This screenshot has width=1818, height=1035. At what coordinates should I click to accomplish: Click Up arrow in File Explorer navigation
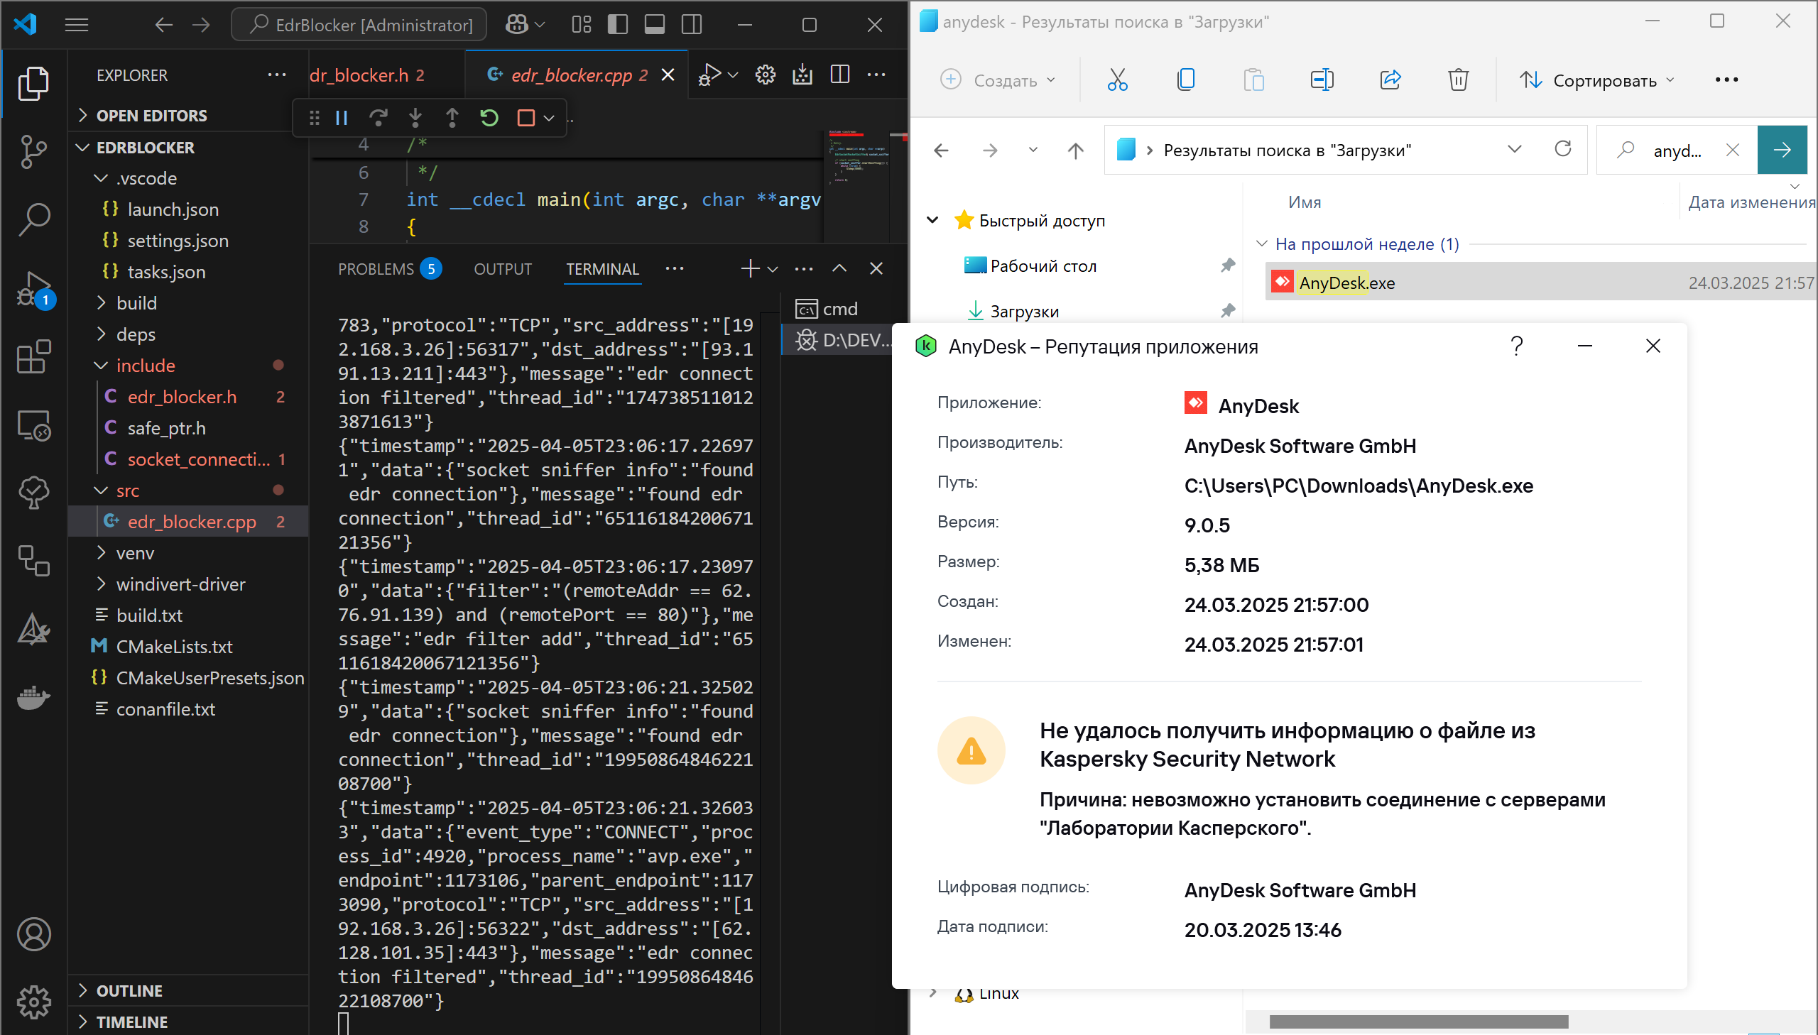tap(1076, 150)
